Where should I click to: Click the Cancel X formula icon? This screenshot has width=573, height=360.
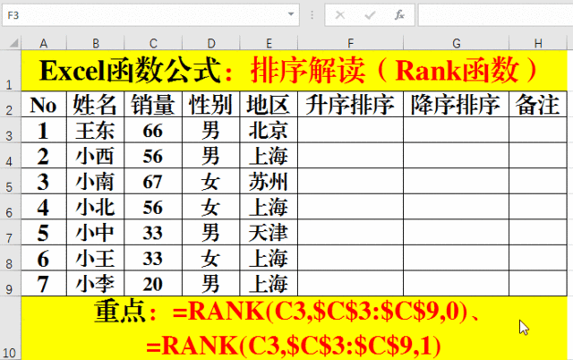[x=340, y=15]
